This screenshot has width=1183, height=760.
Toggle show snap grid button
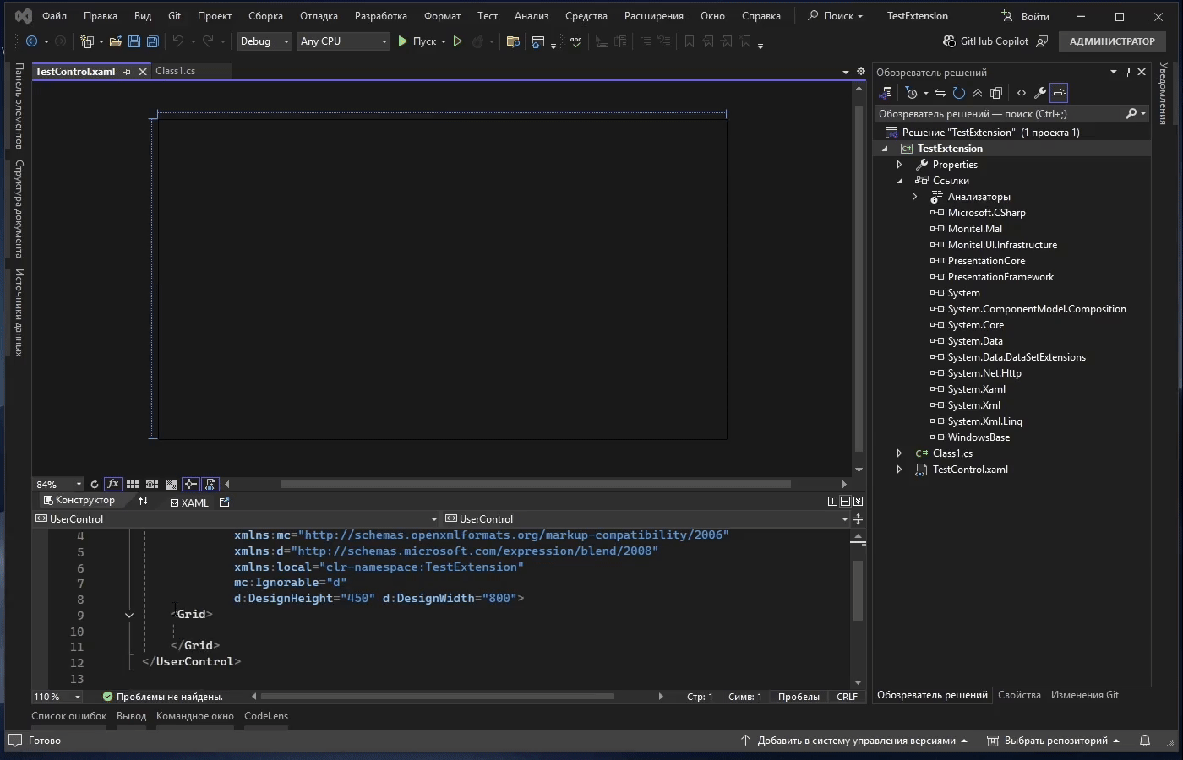pyautogui.click(x=133, y=485)
